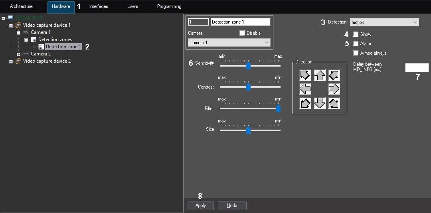431x213 pixels.
Task: Select the up direction arrow
Action: (x=320, y=75)
